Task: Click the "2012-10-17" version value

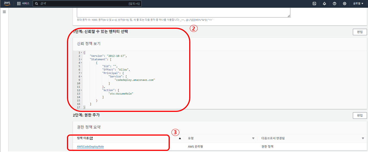Action: coord(117,56)
